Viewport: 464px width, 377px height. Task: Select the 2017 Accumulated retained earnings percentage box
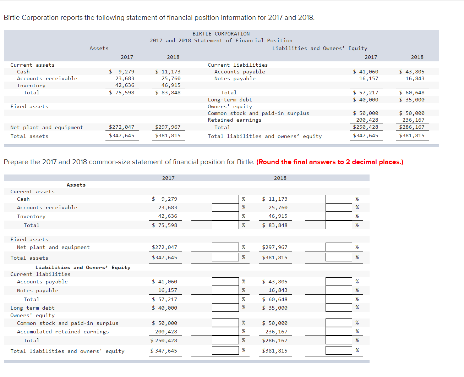[225, 331]
